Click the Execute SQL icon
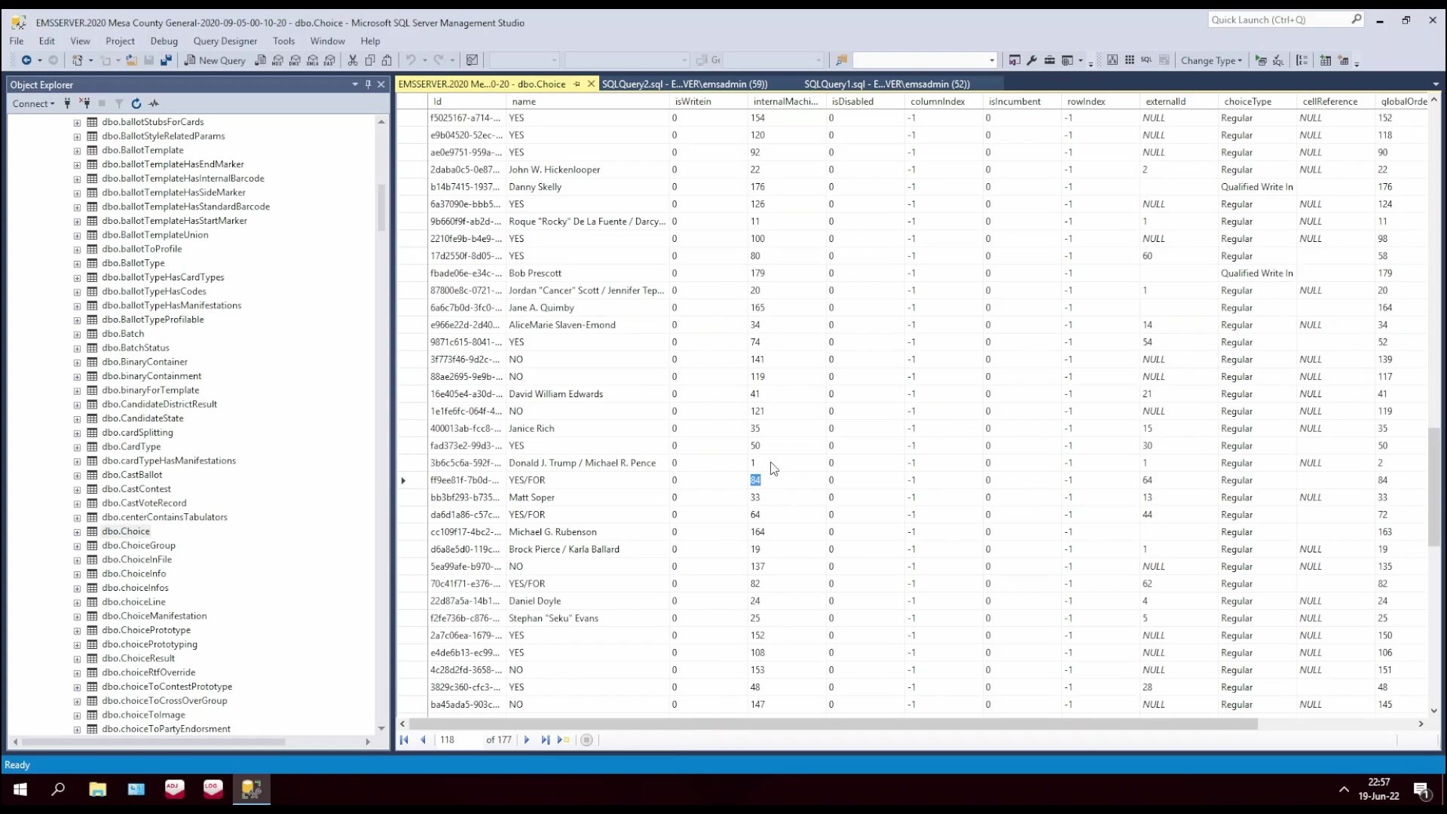This screenshot has height=814, width=1447. point(1262,60)
